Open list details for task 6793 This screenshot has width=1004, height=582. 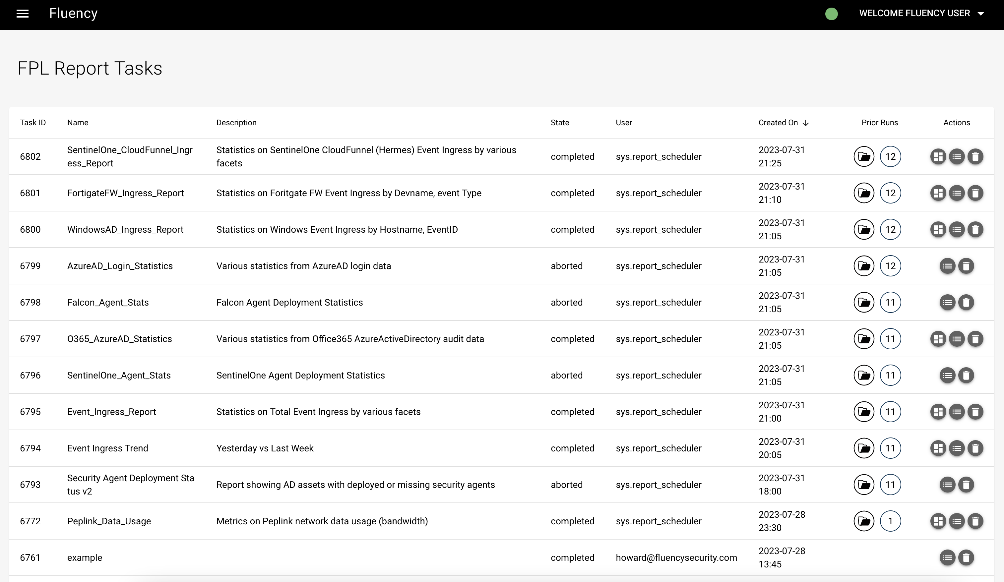click(x=947, y=485)
